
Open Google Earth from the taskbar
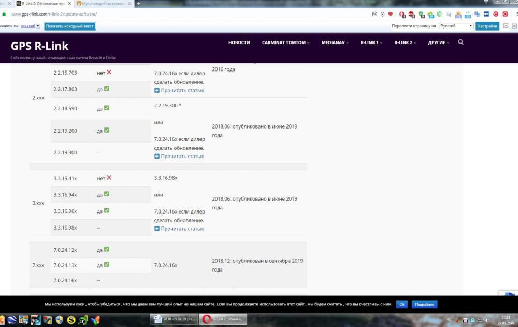point(12,320)
